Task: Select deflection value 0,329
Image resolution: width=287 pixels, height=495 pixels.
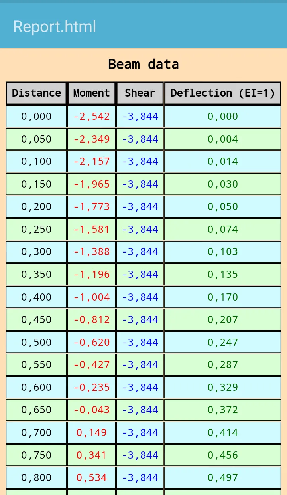Action: point(223,387)
